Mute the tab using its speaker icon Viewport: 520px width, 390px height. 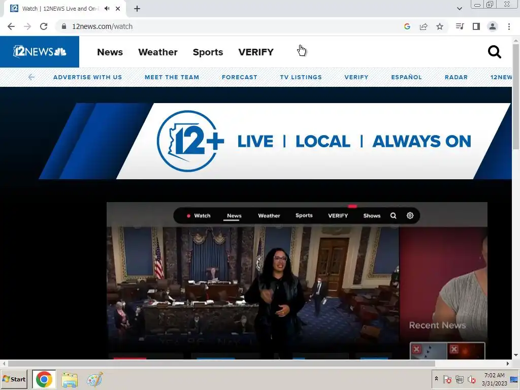coord(107,9)
